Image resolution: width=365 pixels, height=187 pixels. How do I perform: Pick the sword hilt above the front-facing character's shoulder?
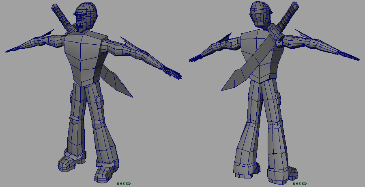coord(62,17)
